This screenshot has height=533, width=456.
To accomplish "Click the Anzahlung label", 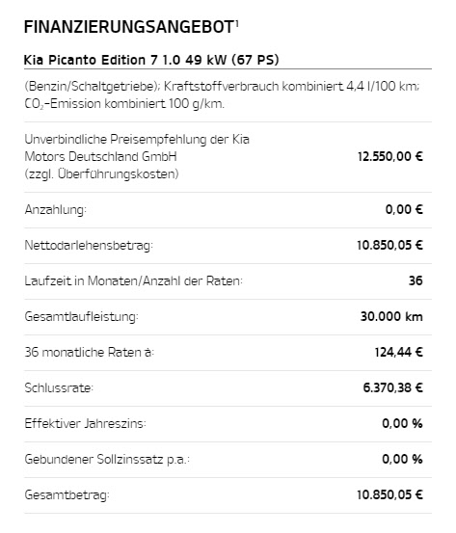I will [55, 210].
